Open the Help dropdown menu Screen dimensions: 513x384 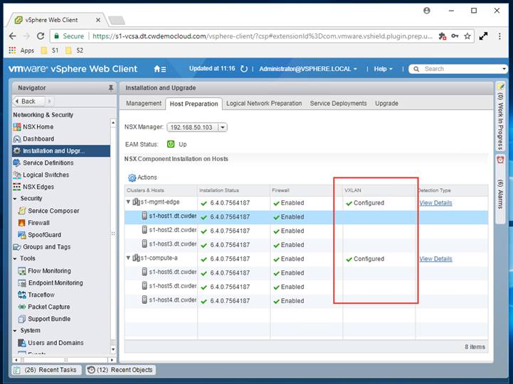[383, 69]
